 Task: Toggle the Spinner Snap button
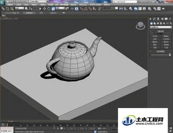pyautogui.click(x=94, y=9)
